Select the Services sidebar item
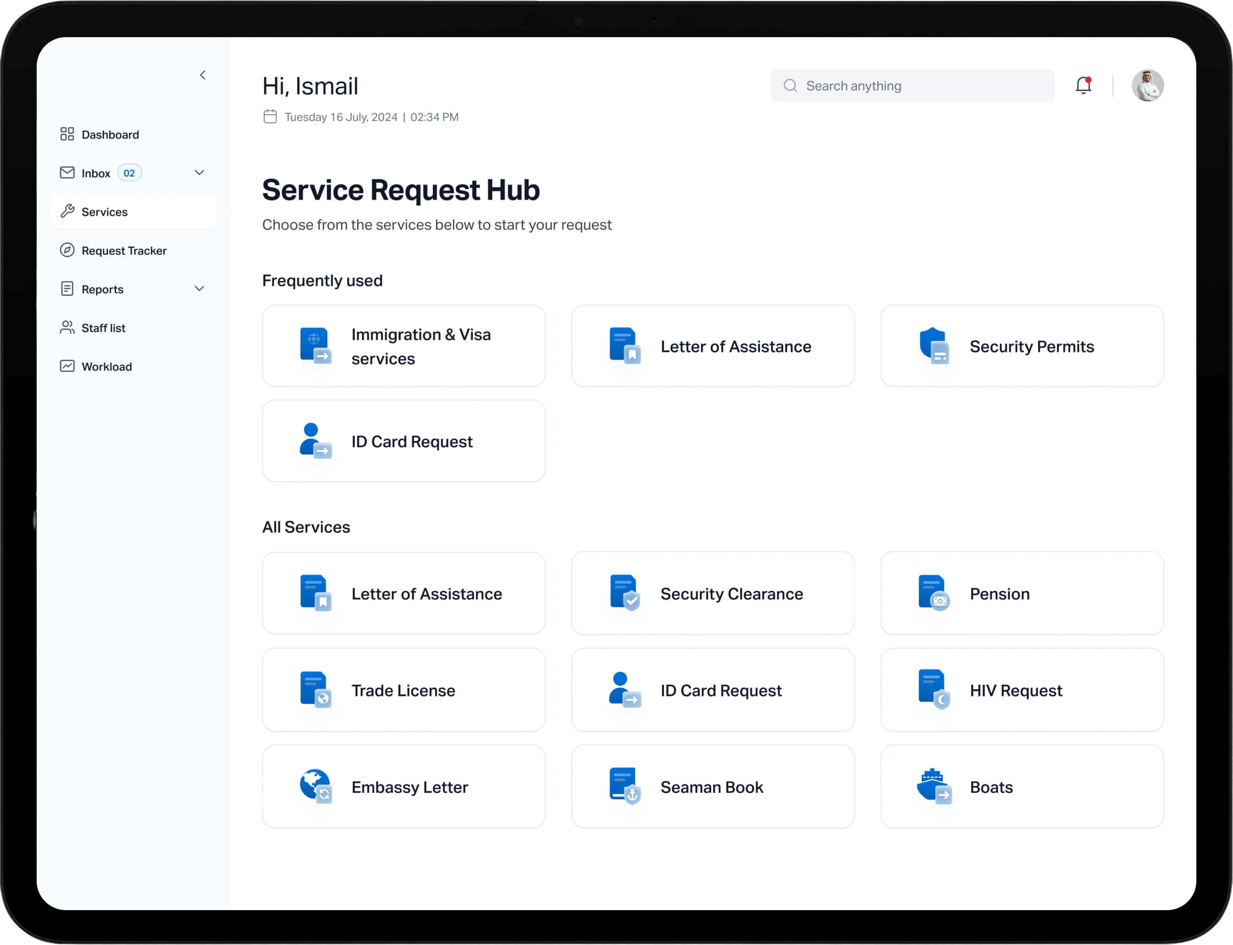1233x945 pixels. tap(105, 212)
